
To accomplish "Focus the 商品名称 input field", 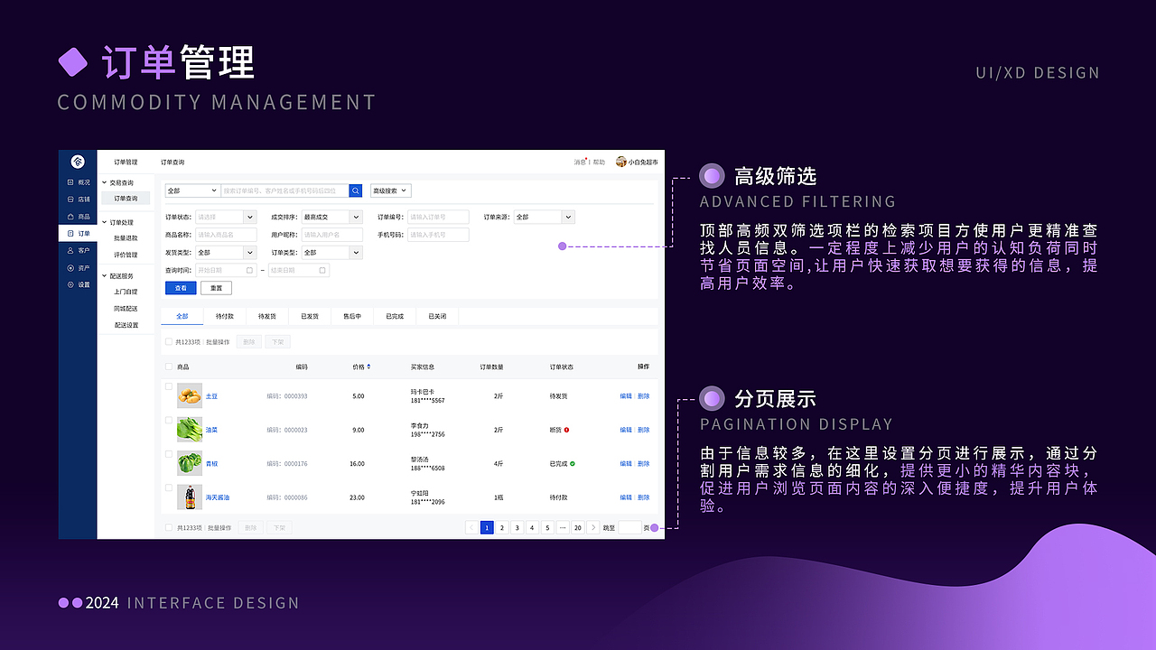I will [x=226, y=235].
